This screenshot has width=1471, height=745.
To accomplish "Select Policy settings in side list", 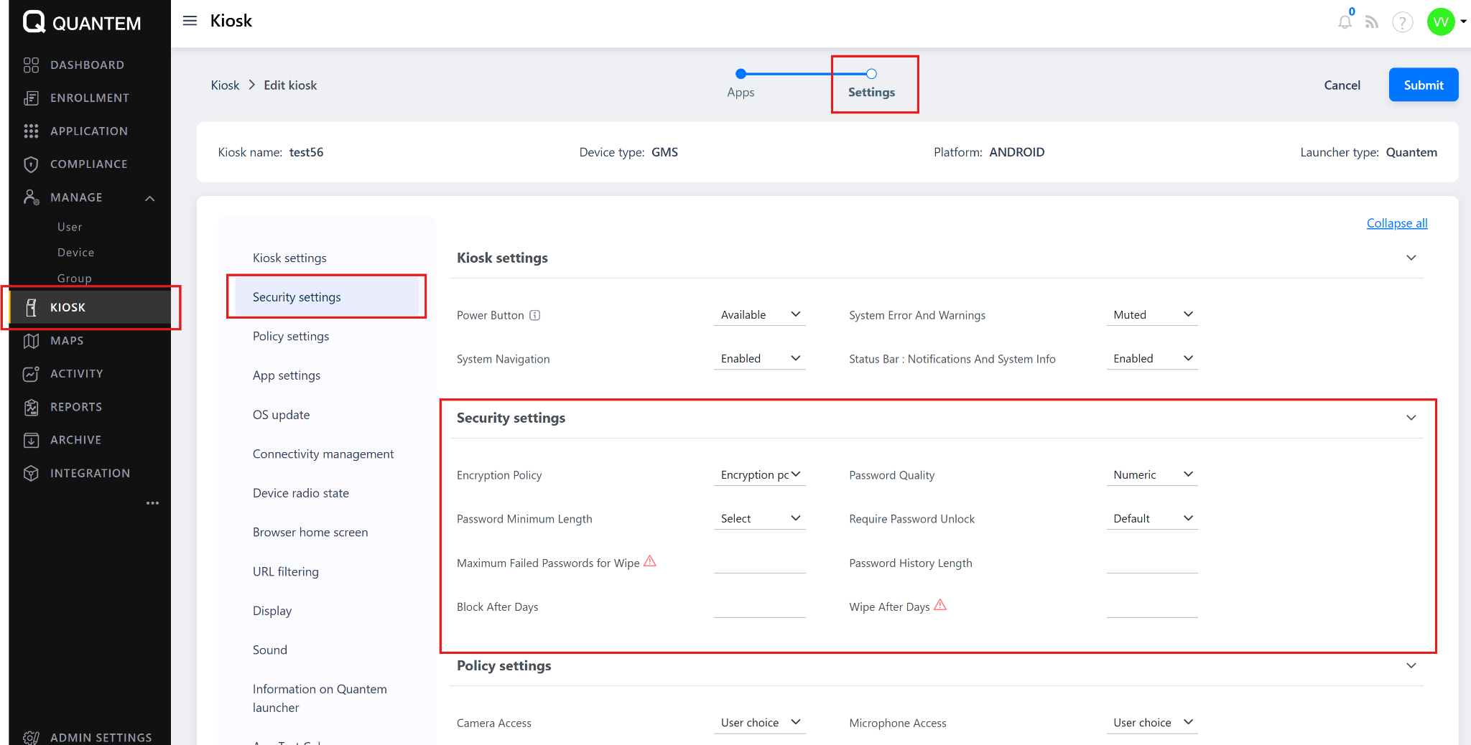I will click(291, 336).
